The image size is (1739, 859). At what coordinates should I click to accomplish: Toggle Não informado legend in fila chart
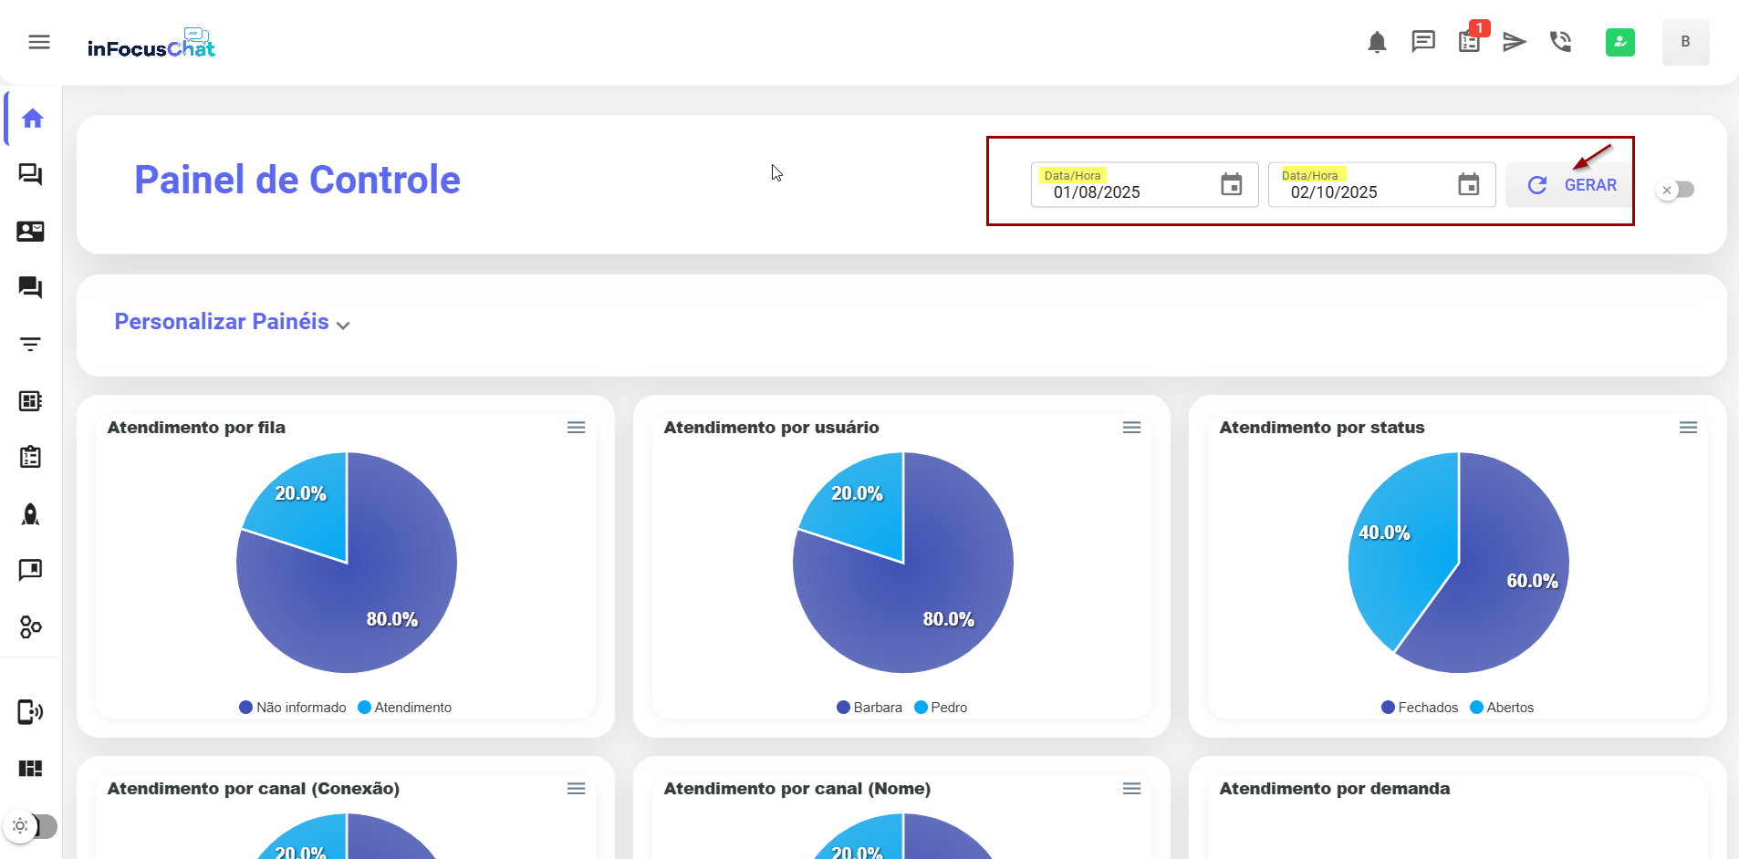pos(293,708)
